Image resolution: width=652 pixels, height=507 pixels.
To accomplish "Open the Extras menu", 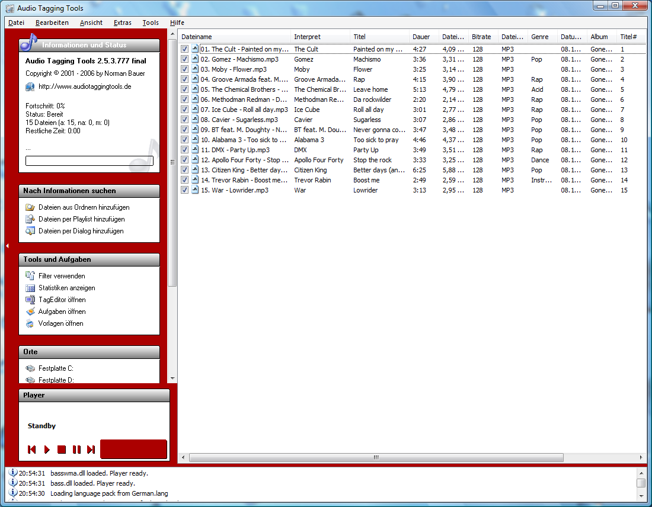I will pos(122,23).
